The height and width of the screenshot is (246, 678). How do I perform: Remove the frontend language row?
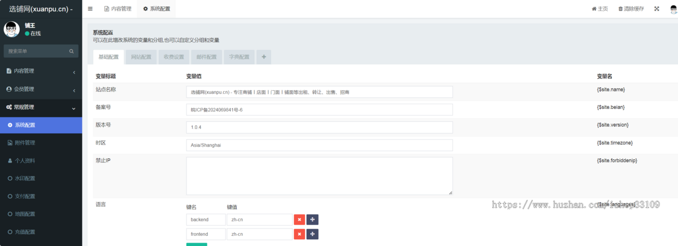tap(299, 234)
